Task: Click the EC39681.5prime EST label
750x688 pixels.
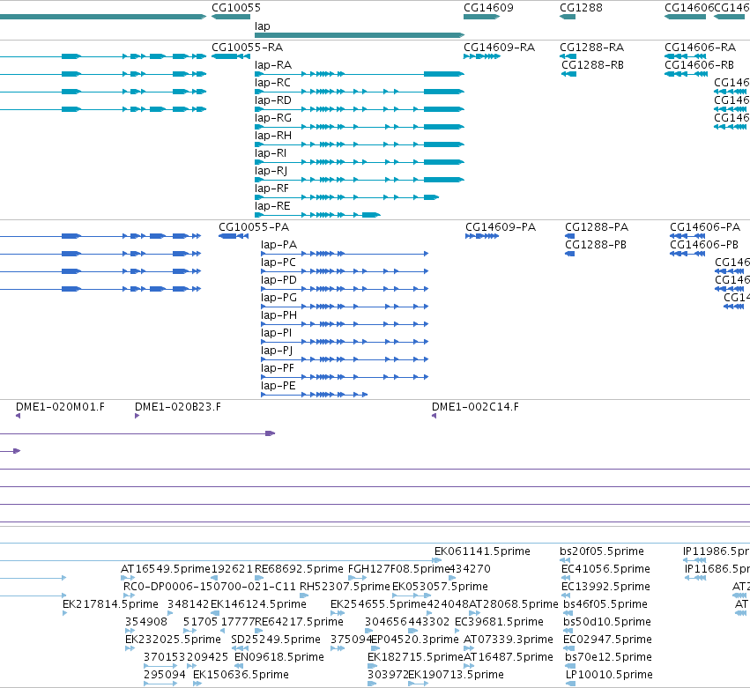Action: (499, 622)
